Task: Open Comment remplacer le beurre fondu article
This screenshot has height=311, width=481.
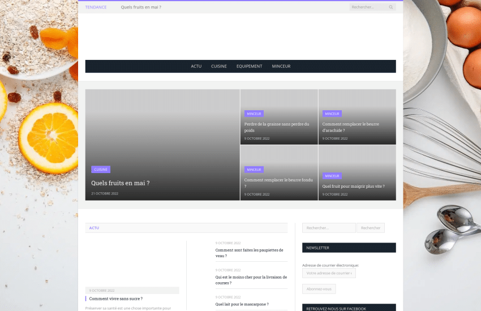Action: [278, 183]
